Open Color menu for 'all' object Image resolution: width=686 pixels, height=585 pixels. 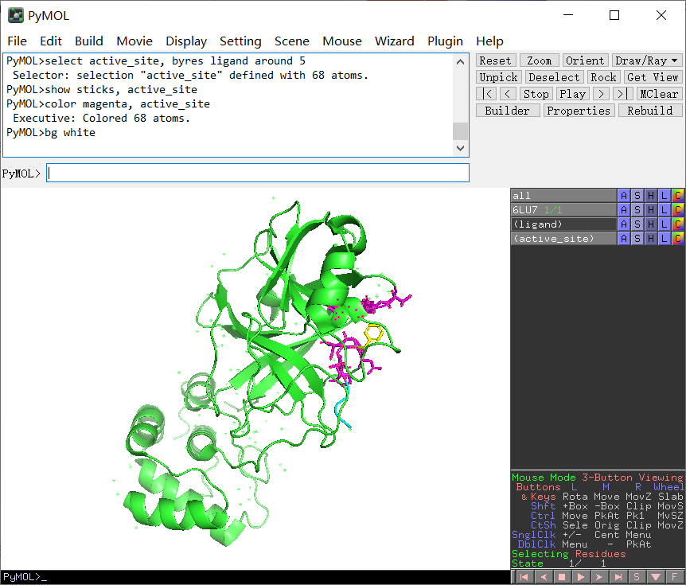coord(678,196)
